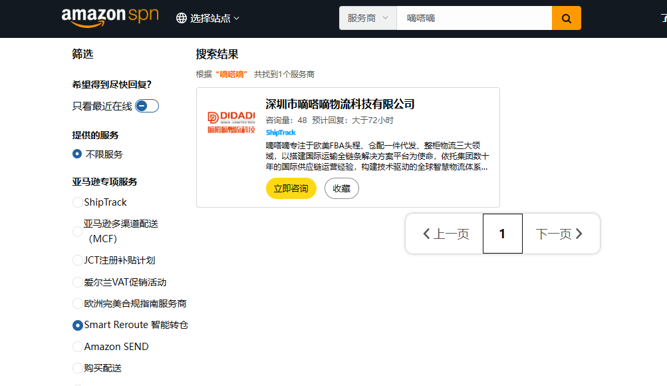Select the ShipTrack radio option
Screen dimensions: 667x386
pyautogui.click(x=77, y=202)
